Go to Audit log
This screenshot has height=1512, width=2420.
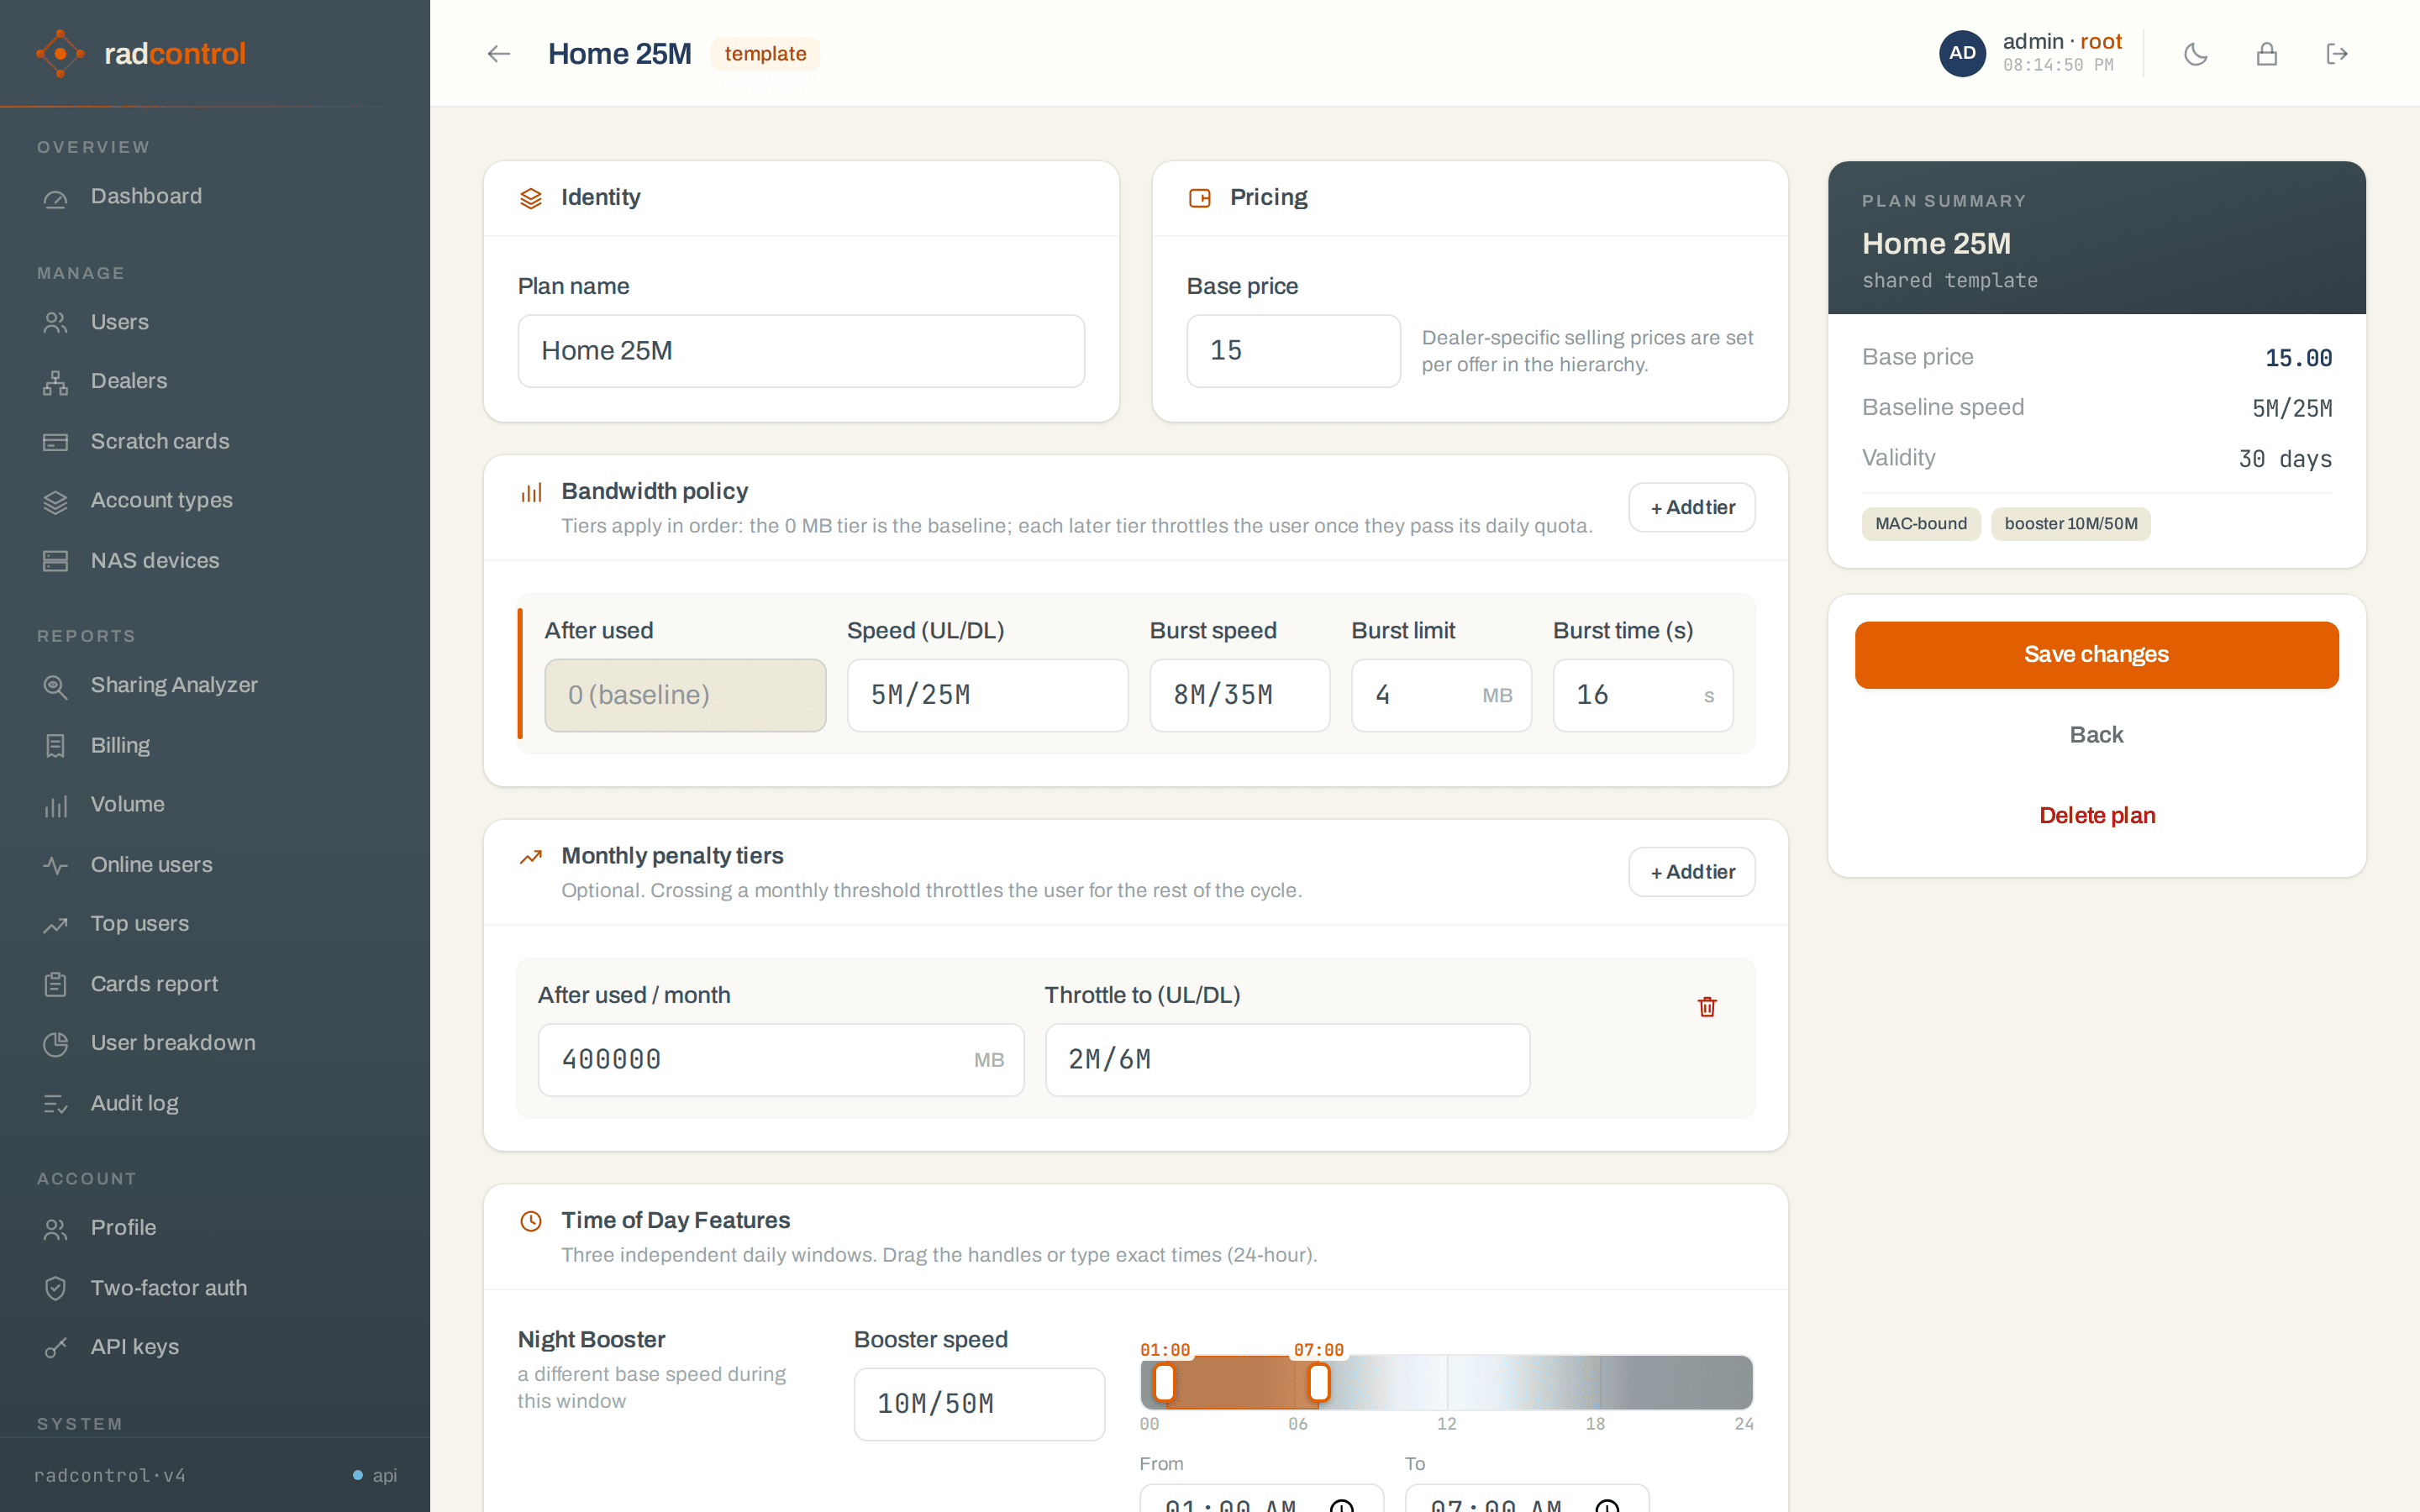215,1103
